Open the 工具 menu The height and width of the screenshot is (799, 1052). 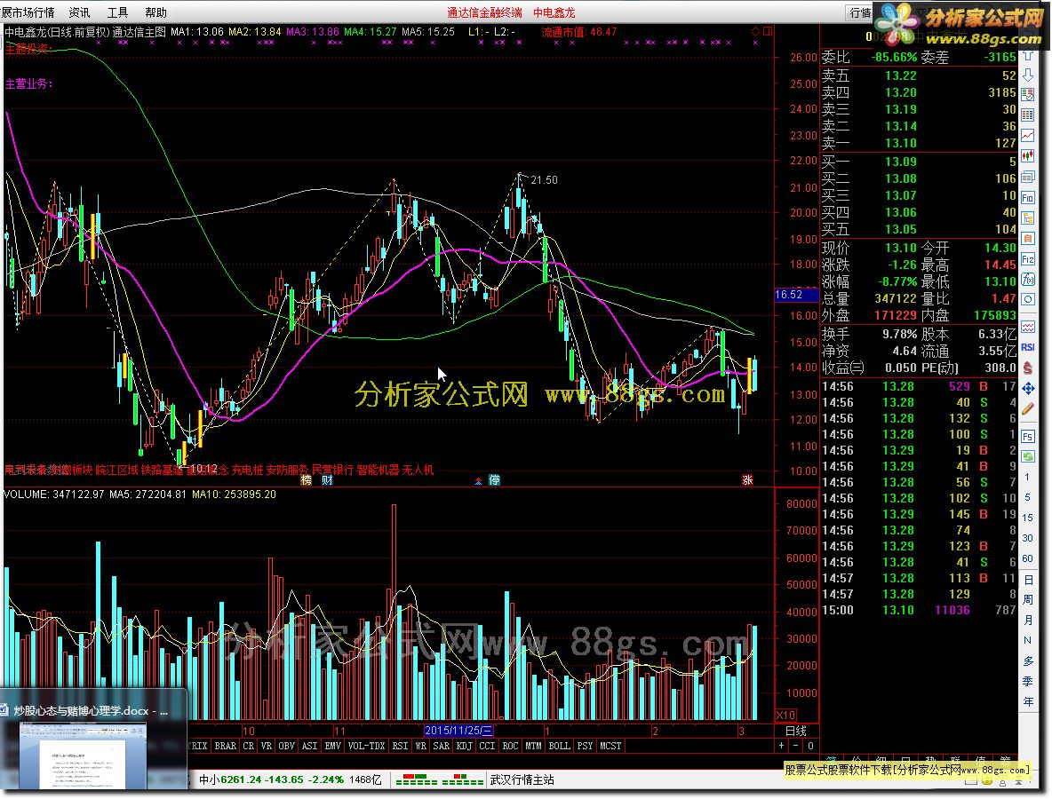(117, 12)
